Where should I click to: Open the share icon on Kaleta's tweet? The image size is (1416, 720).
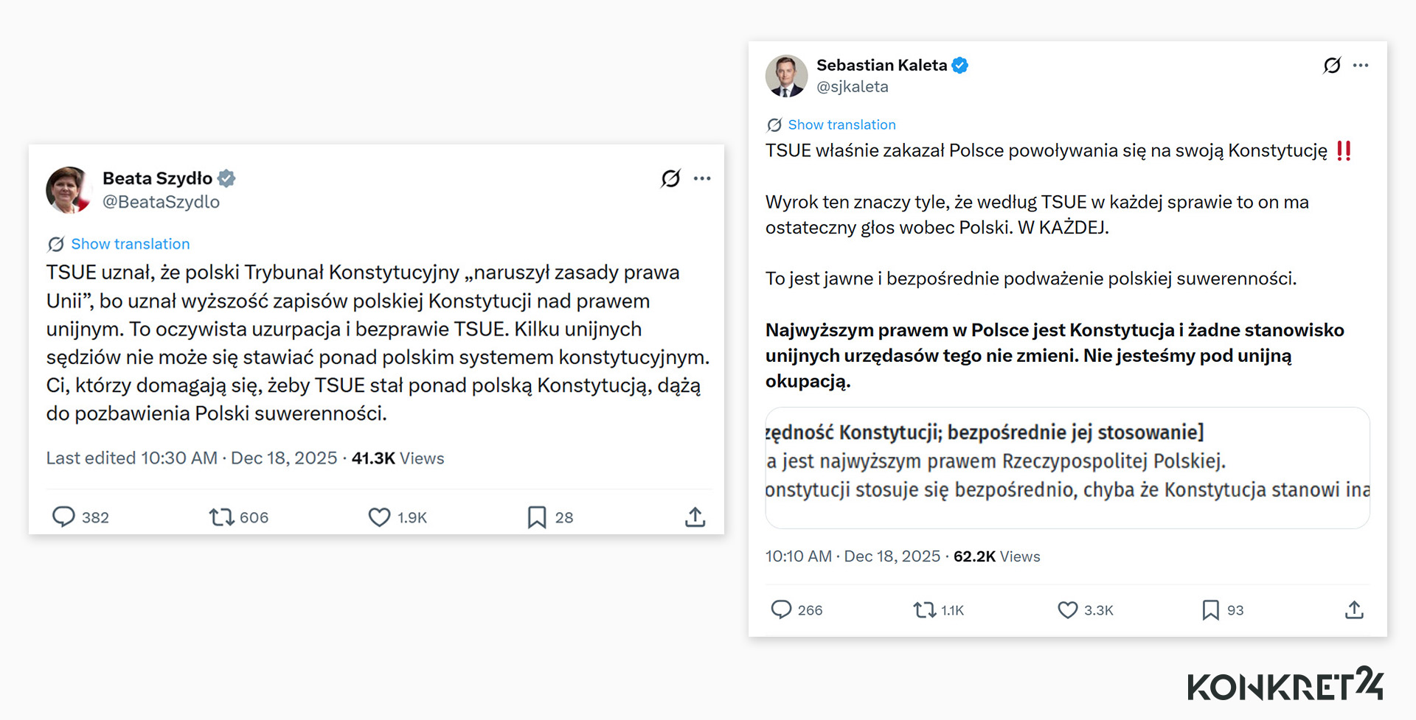click(1354, 609)
